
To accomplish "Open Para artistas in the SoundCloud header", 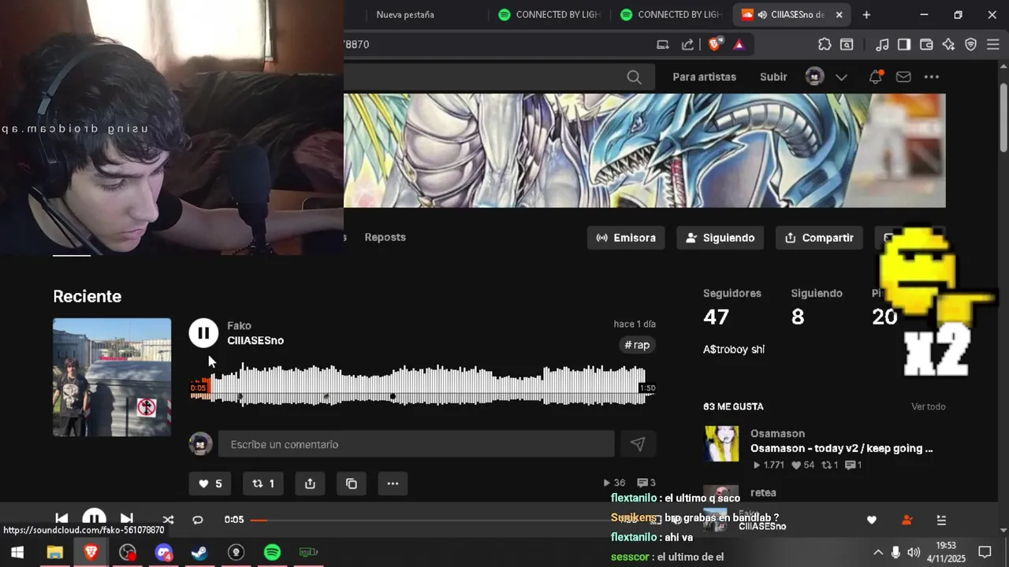I will click(704, 76).
